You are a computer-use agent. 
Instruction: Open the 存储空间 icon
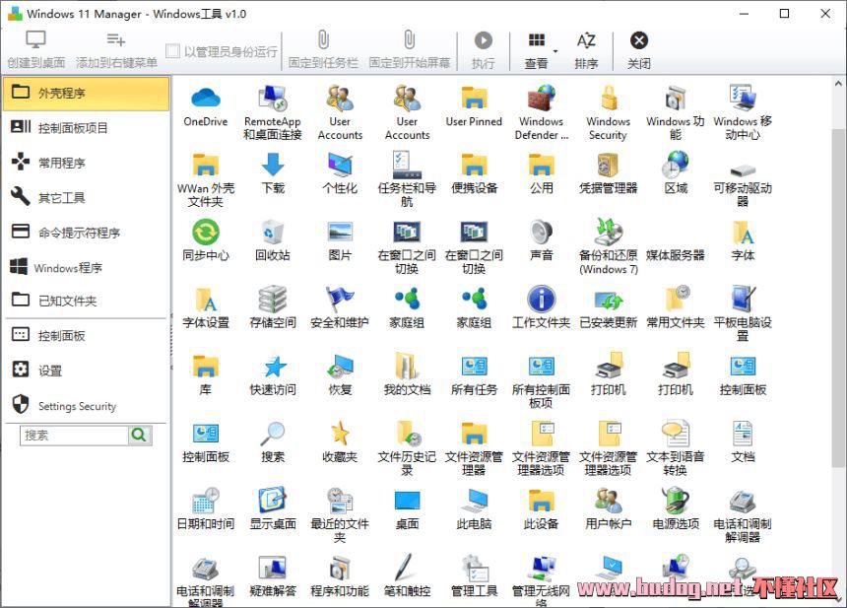(272, 299)
